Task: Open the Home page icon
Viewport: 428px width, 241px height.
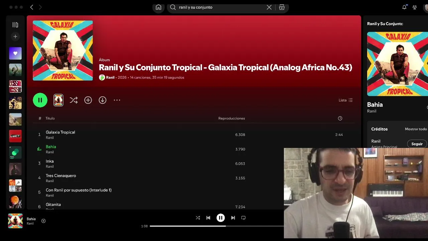Action: pos(158,7)
